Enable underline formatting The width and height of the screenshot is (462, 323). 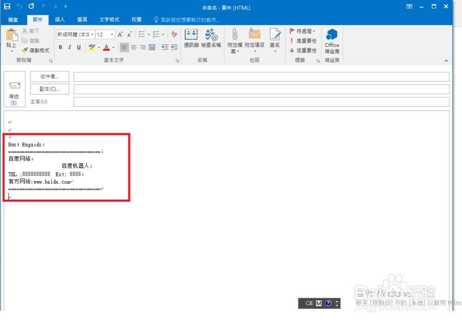click(x=79, y=47)
